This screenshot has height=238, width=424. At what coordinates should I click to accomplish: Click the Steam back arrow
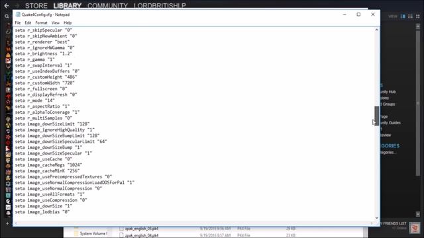(7, 5)
